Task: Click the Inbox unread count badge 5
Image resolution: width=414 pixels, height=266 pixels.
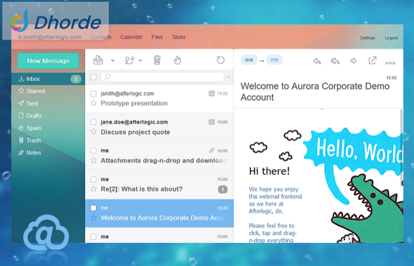Action: [76, 79]
